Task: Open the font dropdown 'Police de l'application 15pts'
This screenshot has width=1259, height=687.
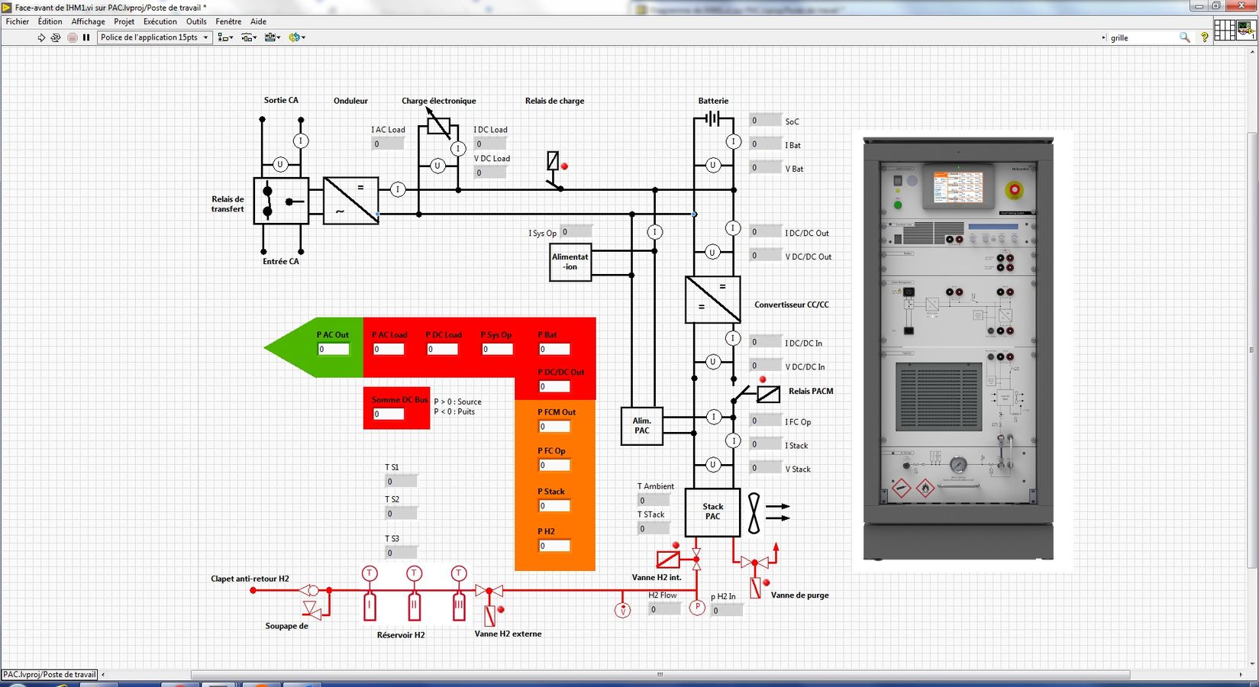Action: 154,37
